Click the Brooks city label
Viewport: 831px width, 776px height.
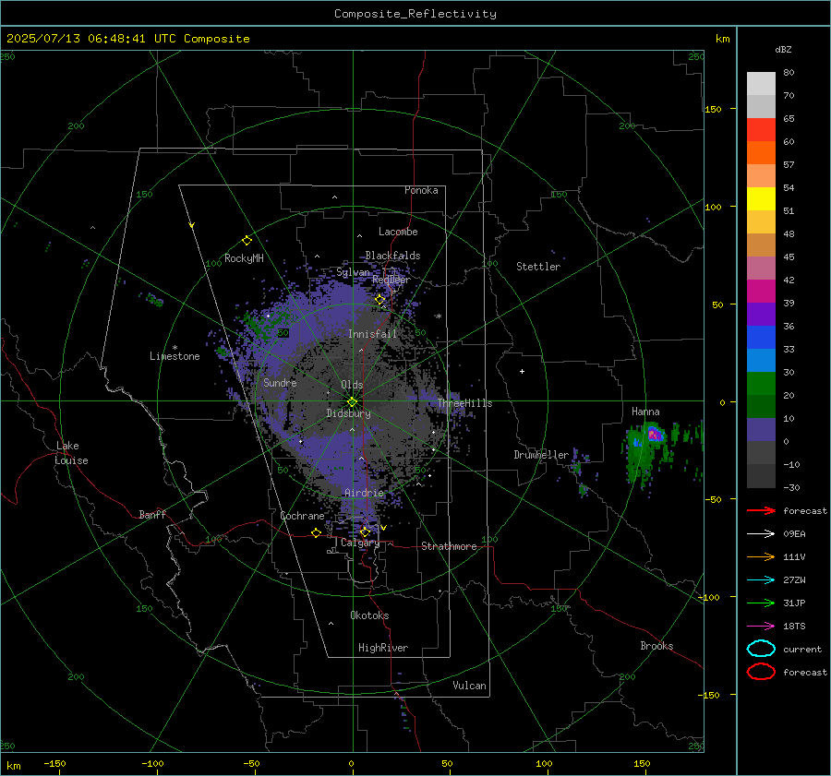tap(656, 646)
